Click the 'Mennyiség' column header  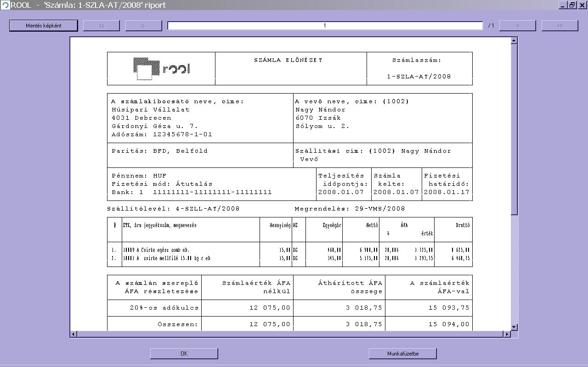(280, 225)
